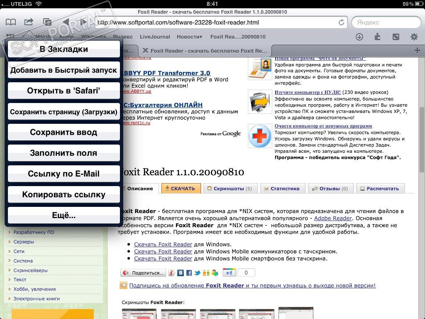Viewport: 425px width, 319px height.
Task: Click the 'Распечатать' tab
Action: pyautogui.click(x=380, y=189)
